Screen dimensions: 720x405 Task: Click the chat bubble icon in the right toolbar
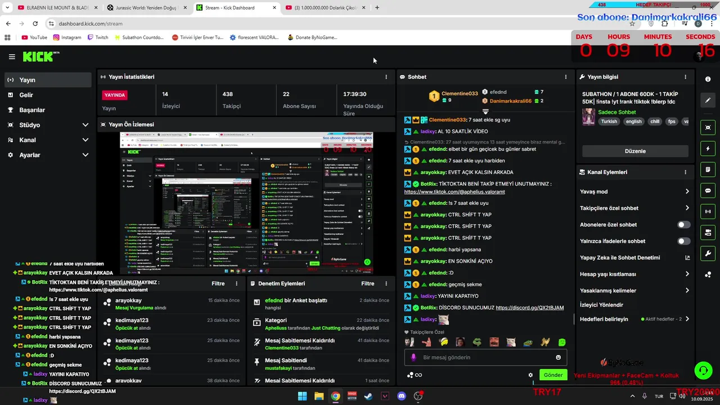tap(708, 191)
